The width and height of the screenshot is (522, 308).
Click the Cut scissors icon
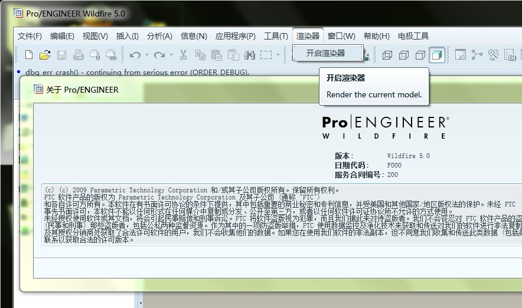pyautogui.click(x=184, y=54)
